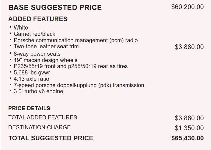Click the 19" macan design wheels item
The image size is (211, 150).
click(45, 60)
